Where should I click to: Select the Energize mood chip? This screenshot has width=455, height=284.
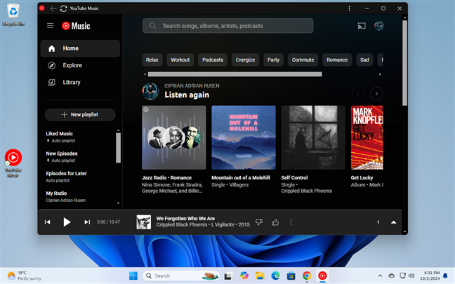pyautogui.click(x=245, y=60)
